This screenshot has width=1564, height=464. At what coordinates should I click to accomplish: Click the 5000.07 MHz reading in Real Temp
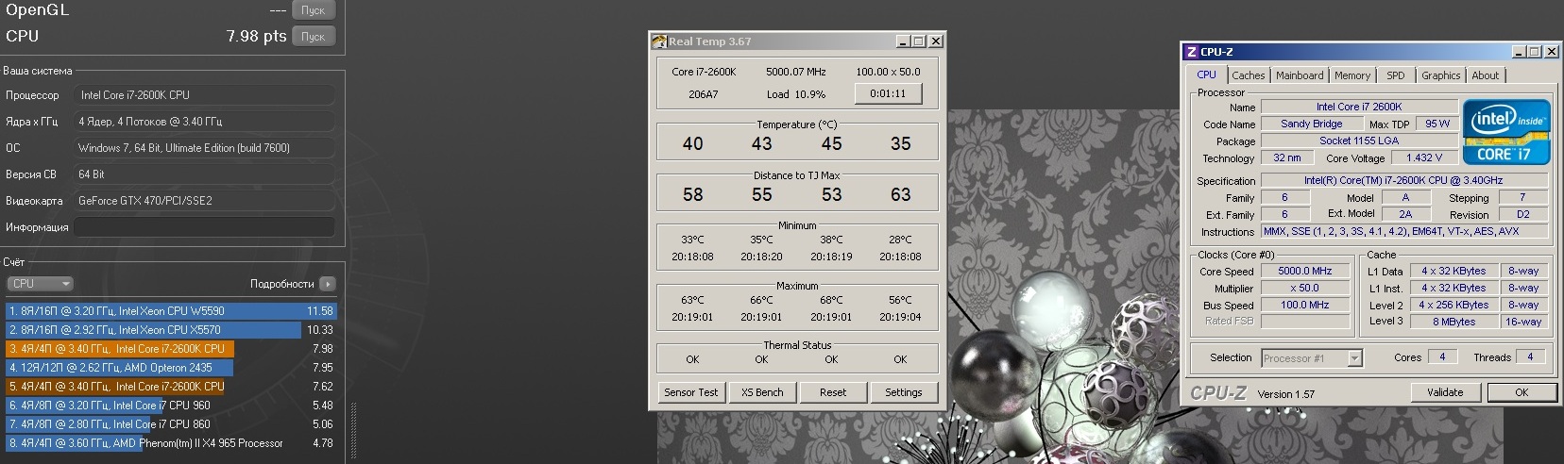pos(795,72)
